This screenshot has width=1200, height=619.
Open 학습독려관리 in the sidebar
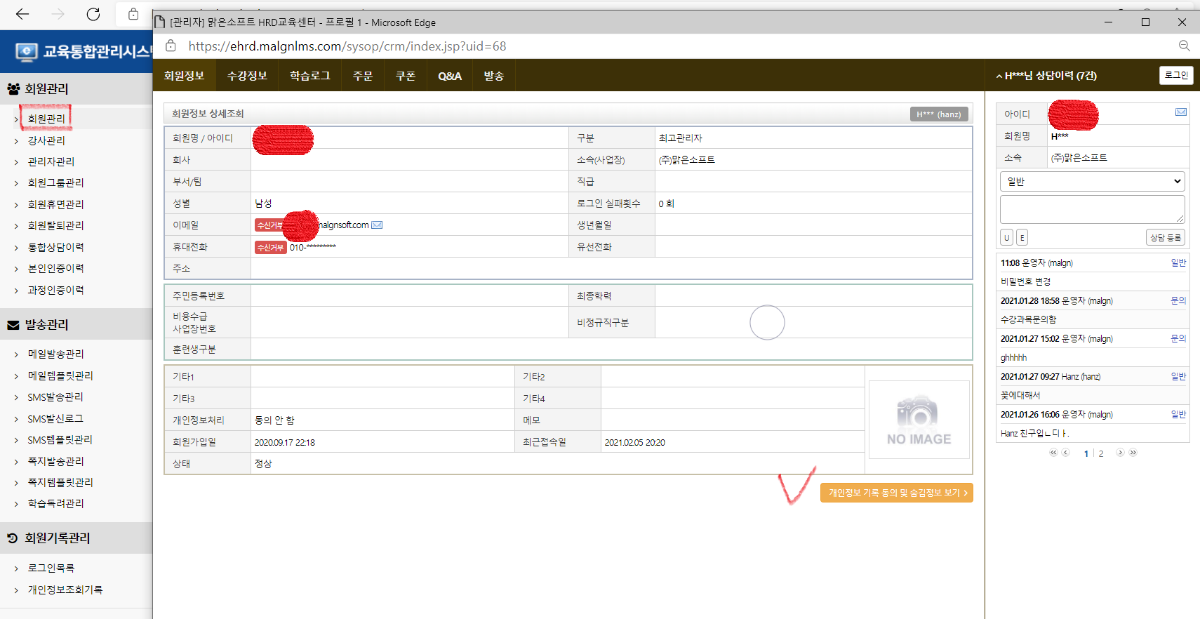tap(56, 503)
